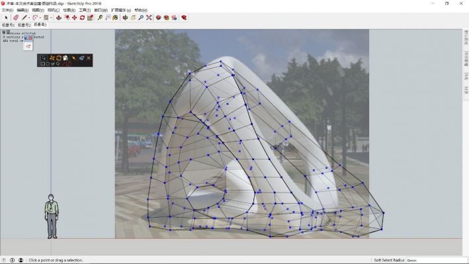Choose rectangle selection mode in Vertex Tools
This screenshot has width=469, height=264.
pos(42,64)
